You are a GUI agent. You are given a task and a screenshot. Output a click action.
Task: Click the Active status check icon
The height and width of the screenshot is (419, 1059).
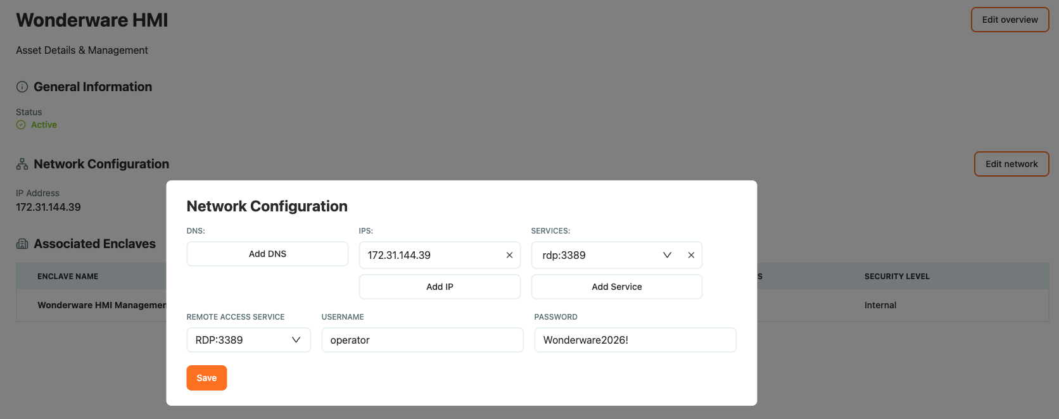[x=21, y=125]
